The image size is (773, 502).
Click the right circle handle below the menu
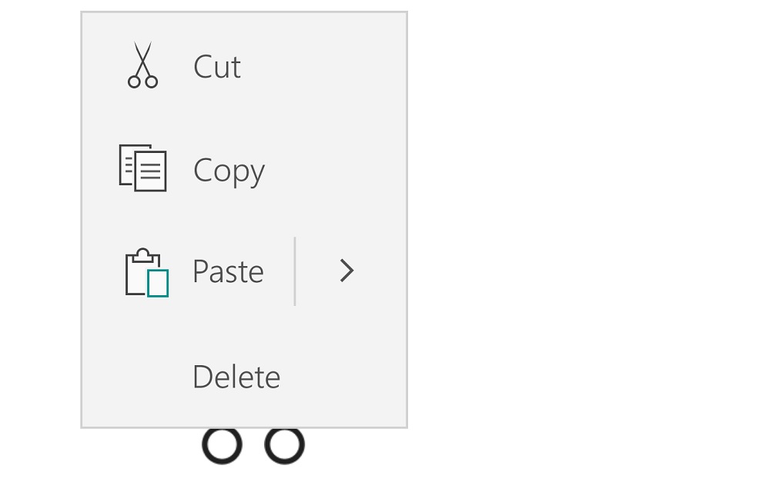coord(284,445)
